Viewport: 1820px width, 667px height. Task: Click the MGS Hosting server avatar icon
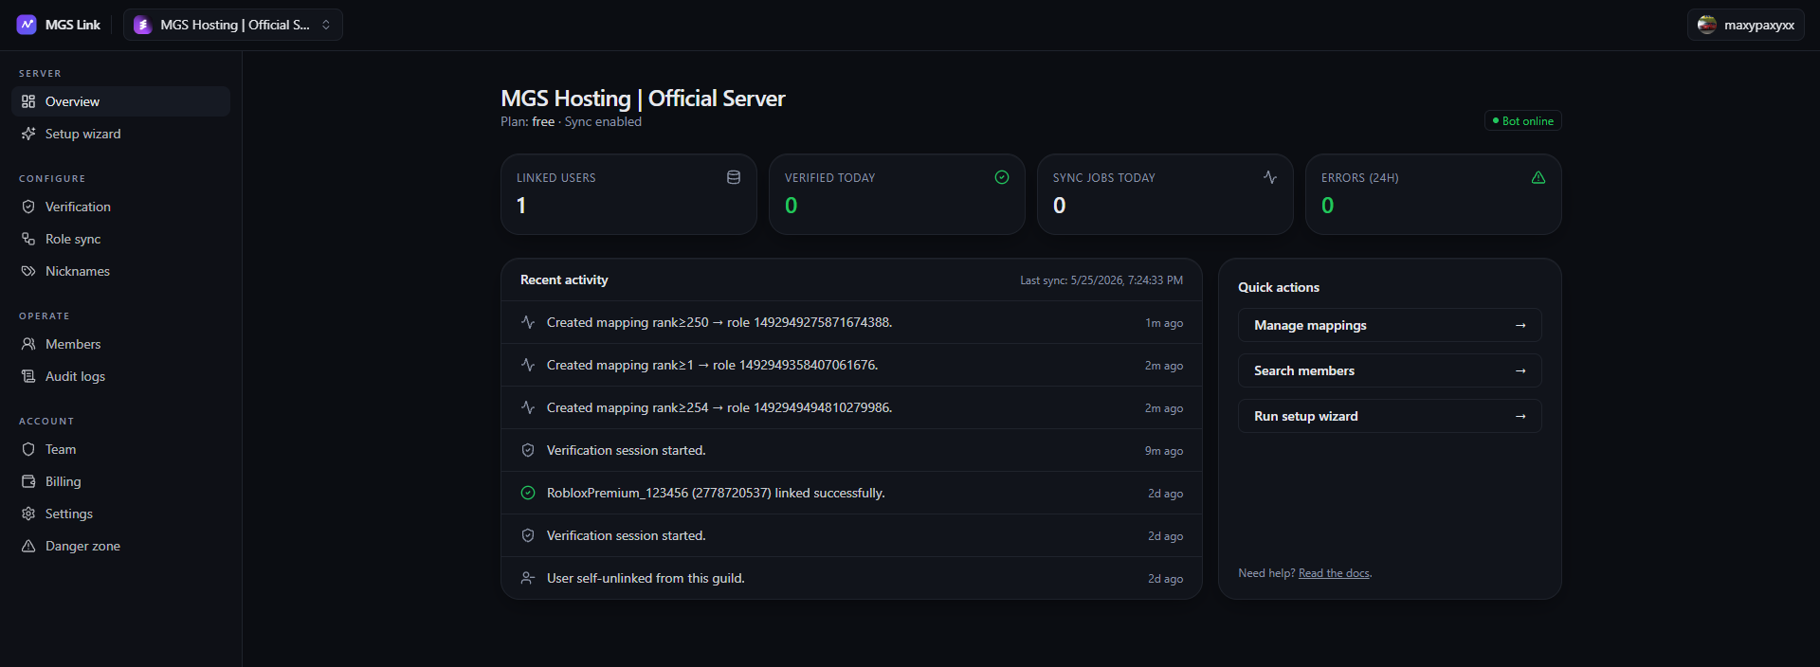[x=143, y=25]
